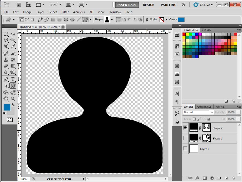Hide the Shape 2 layer
Screen dimensions: 242x182
click(x=185, y=128)
